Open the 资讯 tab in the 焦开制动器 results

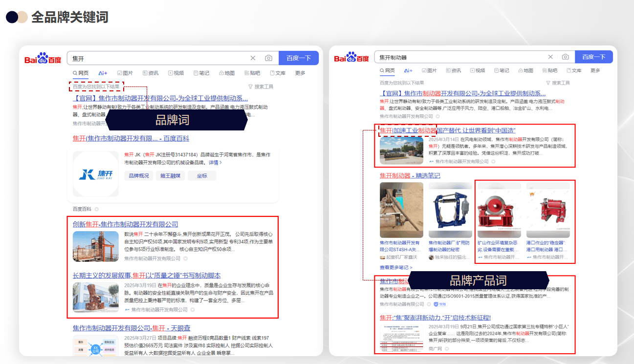(x=453, y=71)
